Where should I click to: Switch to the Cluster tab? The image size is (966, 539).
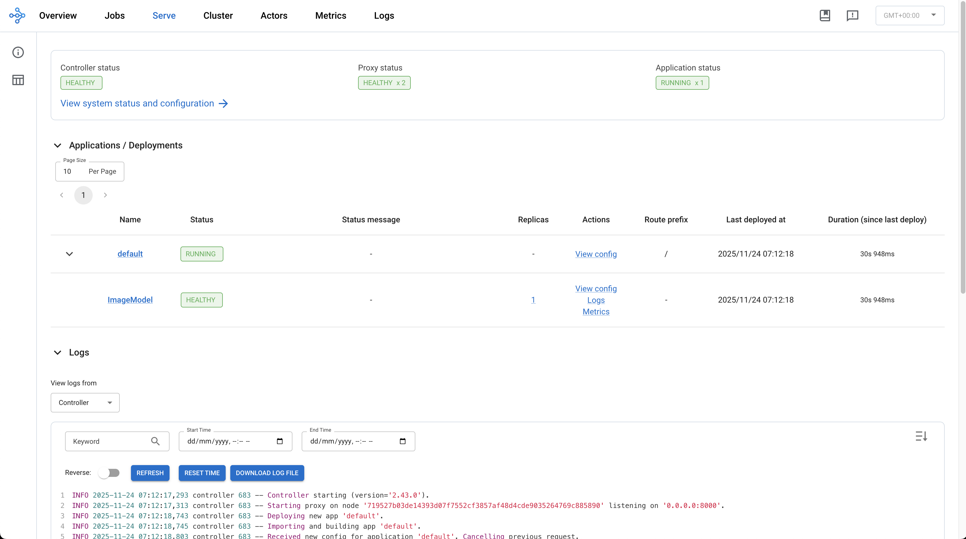218,15
